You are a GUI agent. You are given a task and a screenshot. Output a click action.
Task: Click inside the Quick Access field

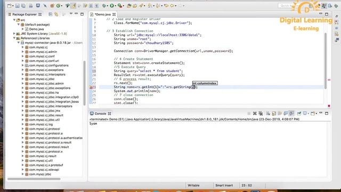tap(290, 6)
